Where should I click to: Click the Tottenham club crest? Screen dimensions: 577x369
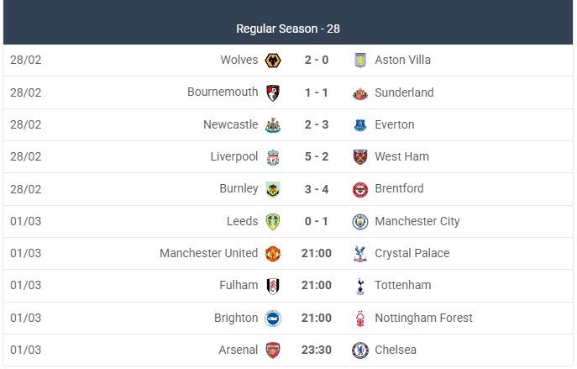[360, 286]
